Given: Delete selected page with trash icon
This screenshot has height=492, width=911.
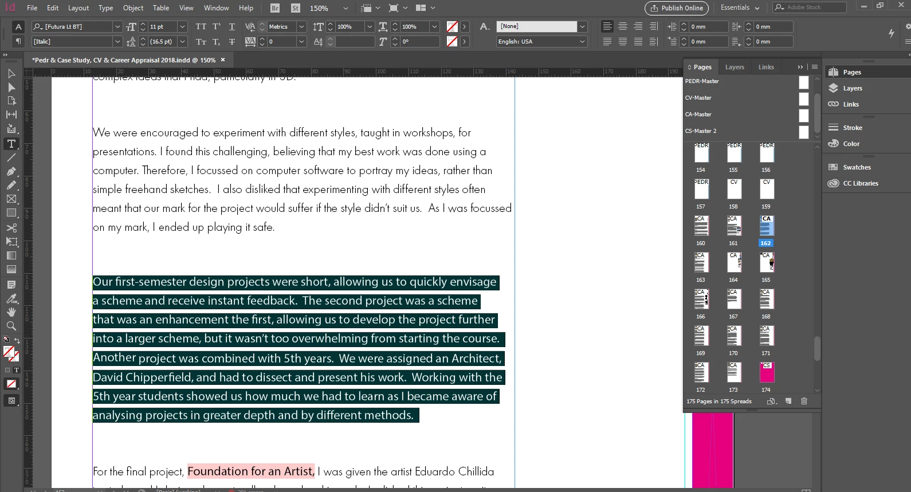Looking at the screenshot, I should [x=804, y=401].
